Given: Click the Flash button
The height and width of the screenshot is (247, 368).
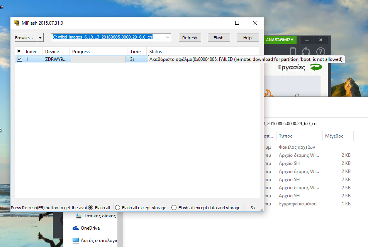Looking at the screenshot, I should tap(219, 38).
